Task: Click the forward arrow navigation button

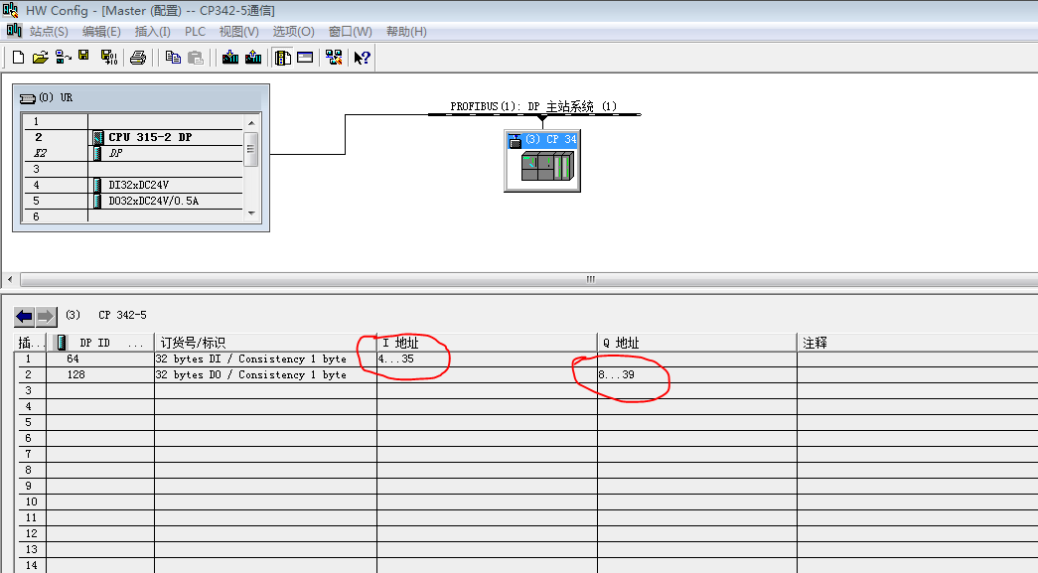Action: coord(46,317)
